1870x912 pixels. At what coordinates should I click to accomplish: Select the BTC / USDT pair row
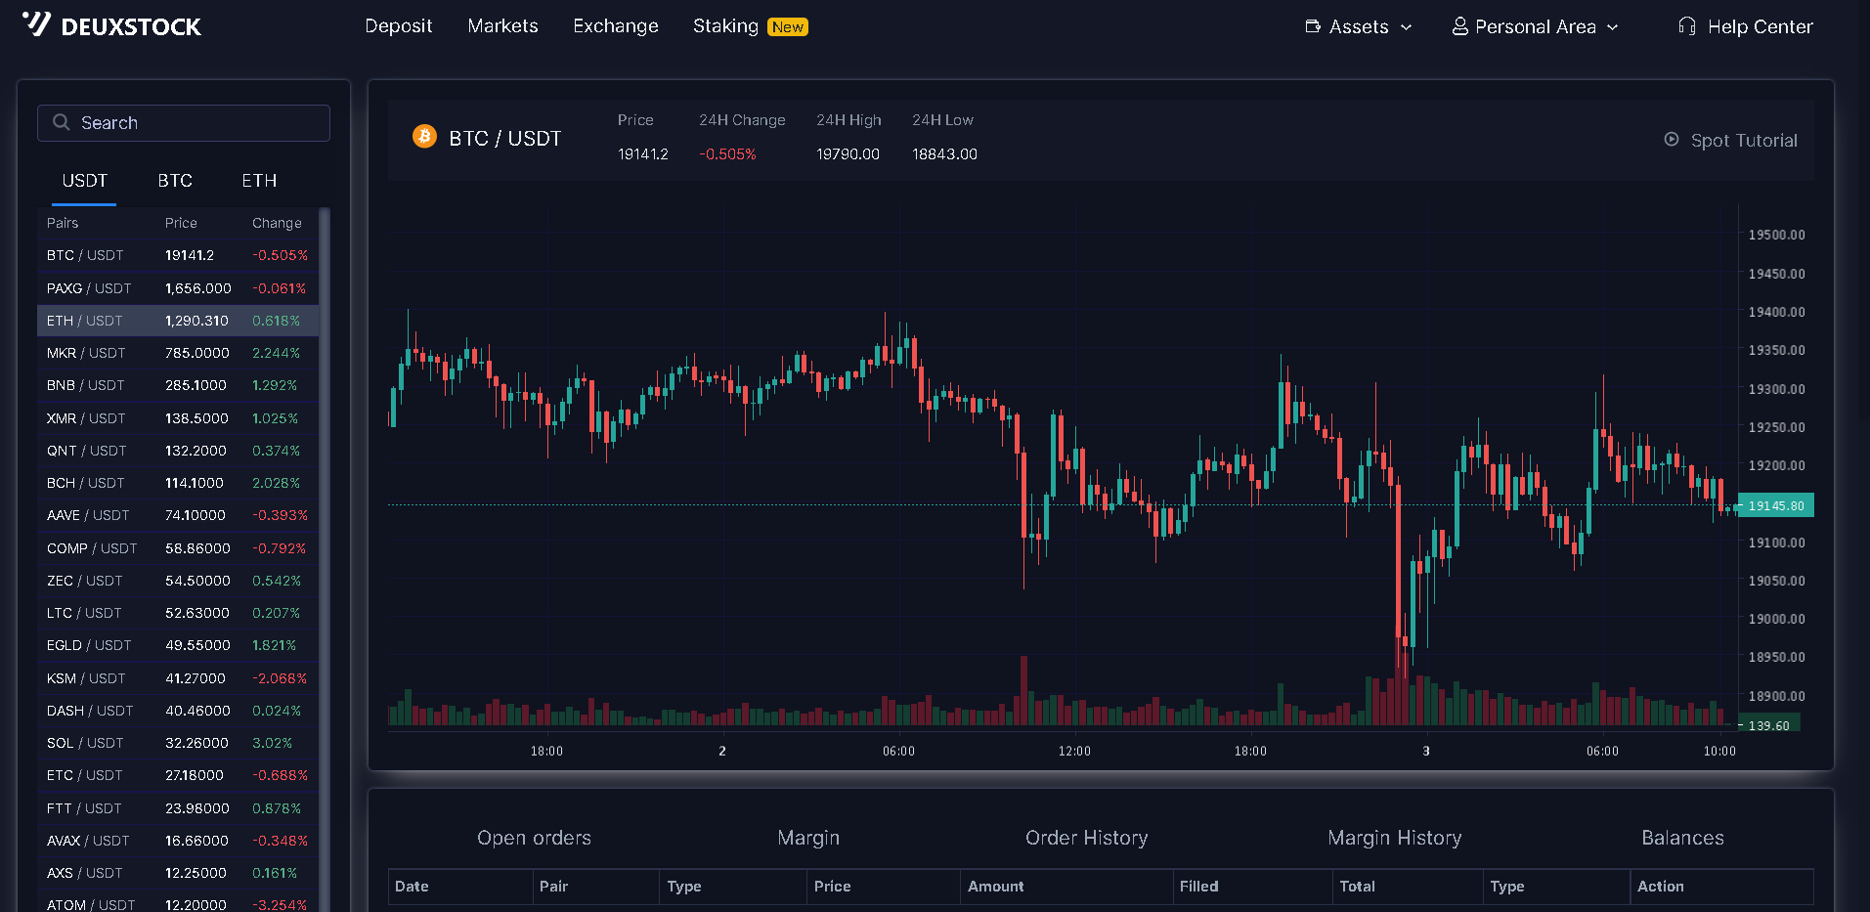point(178,255)
